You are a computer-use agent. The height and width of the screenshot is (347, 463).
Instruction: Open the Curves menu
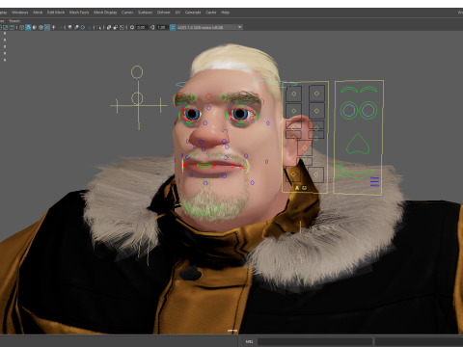pos(127,13)
